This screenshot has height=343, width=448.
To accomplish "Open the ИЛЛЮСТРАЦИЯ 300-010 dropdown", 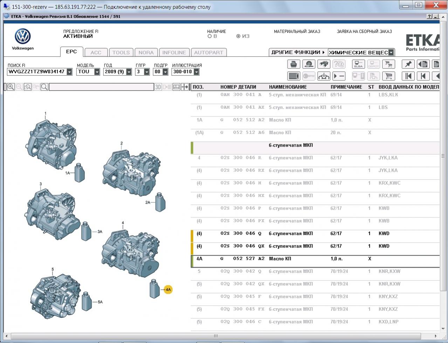I will click(196, 72).
